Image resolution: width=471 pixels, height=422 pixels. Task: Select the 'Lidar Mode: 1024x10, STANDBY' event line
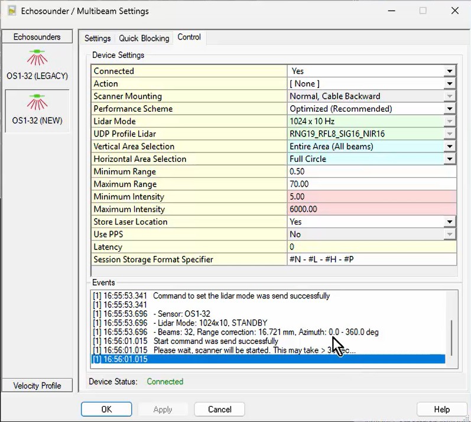210,323
